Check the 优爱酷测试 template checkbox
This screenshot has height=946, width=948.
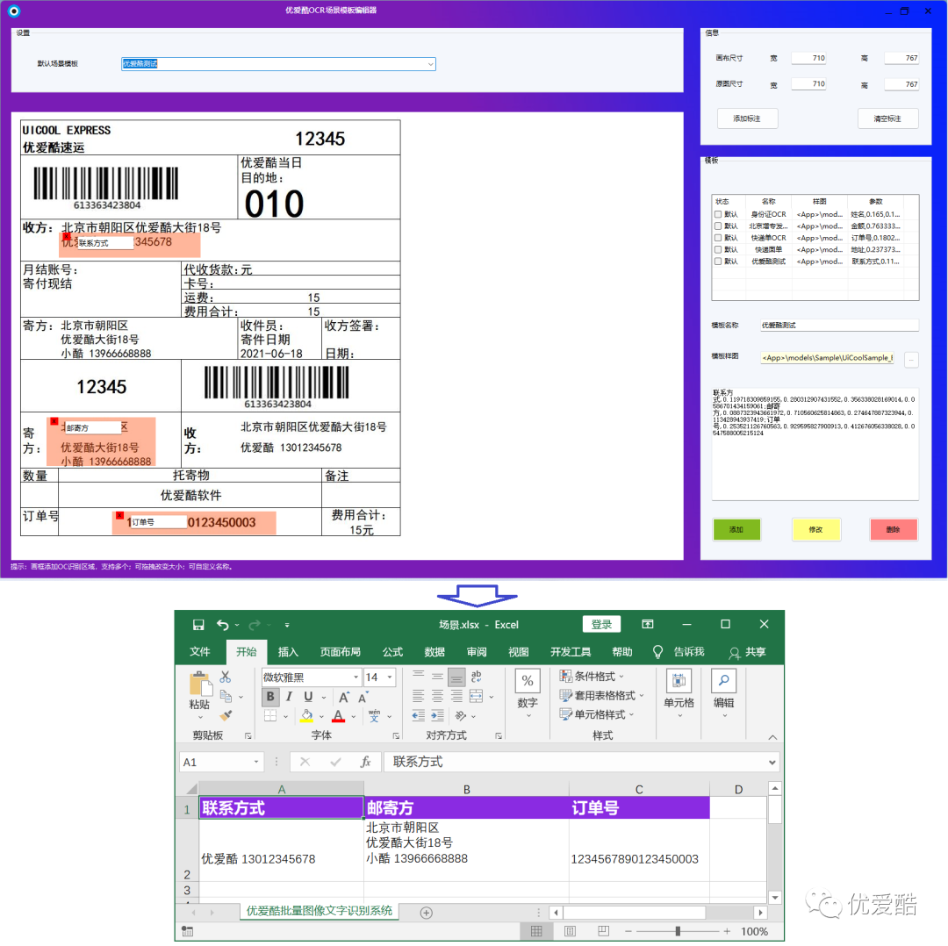tap(718, 262)
